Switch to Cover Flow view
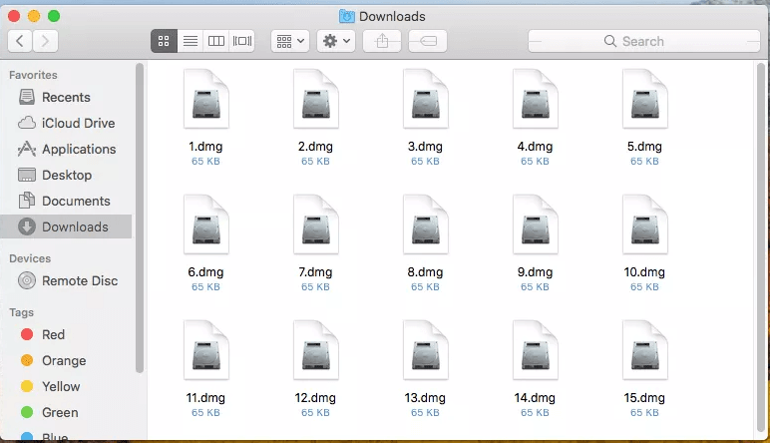The width and height of the screenshot is (770, 443). pyautogui.click(x=242, y=41)
